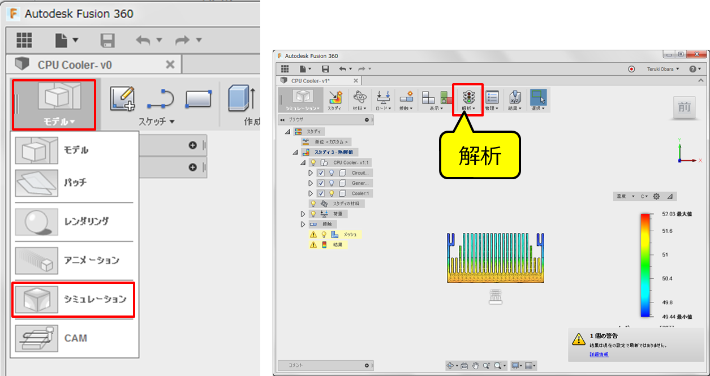This screenshot has width=710, height=376.
Task: Toggle Gener... visibility light bulb
Action: click(x=332, y=183)
